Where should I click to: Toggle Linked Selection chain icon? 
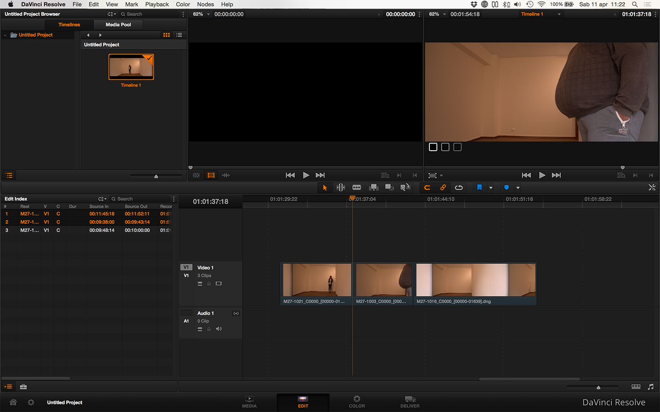point(443,188)
